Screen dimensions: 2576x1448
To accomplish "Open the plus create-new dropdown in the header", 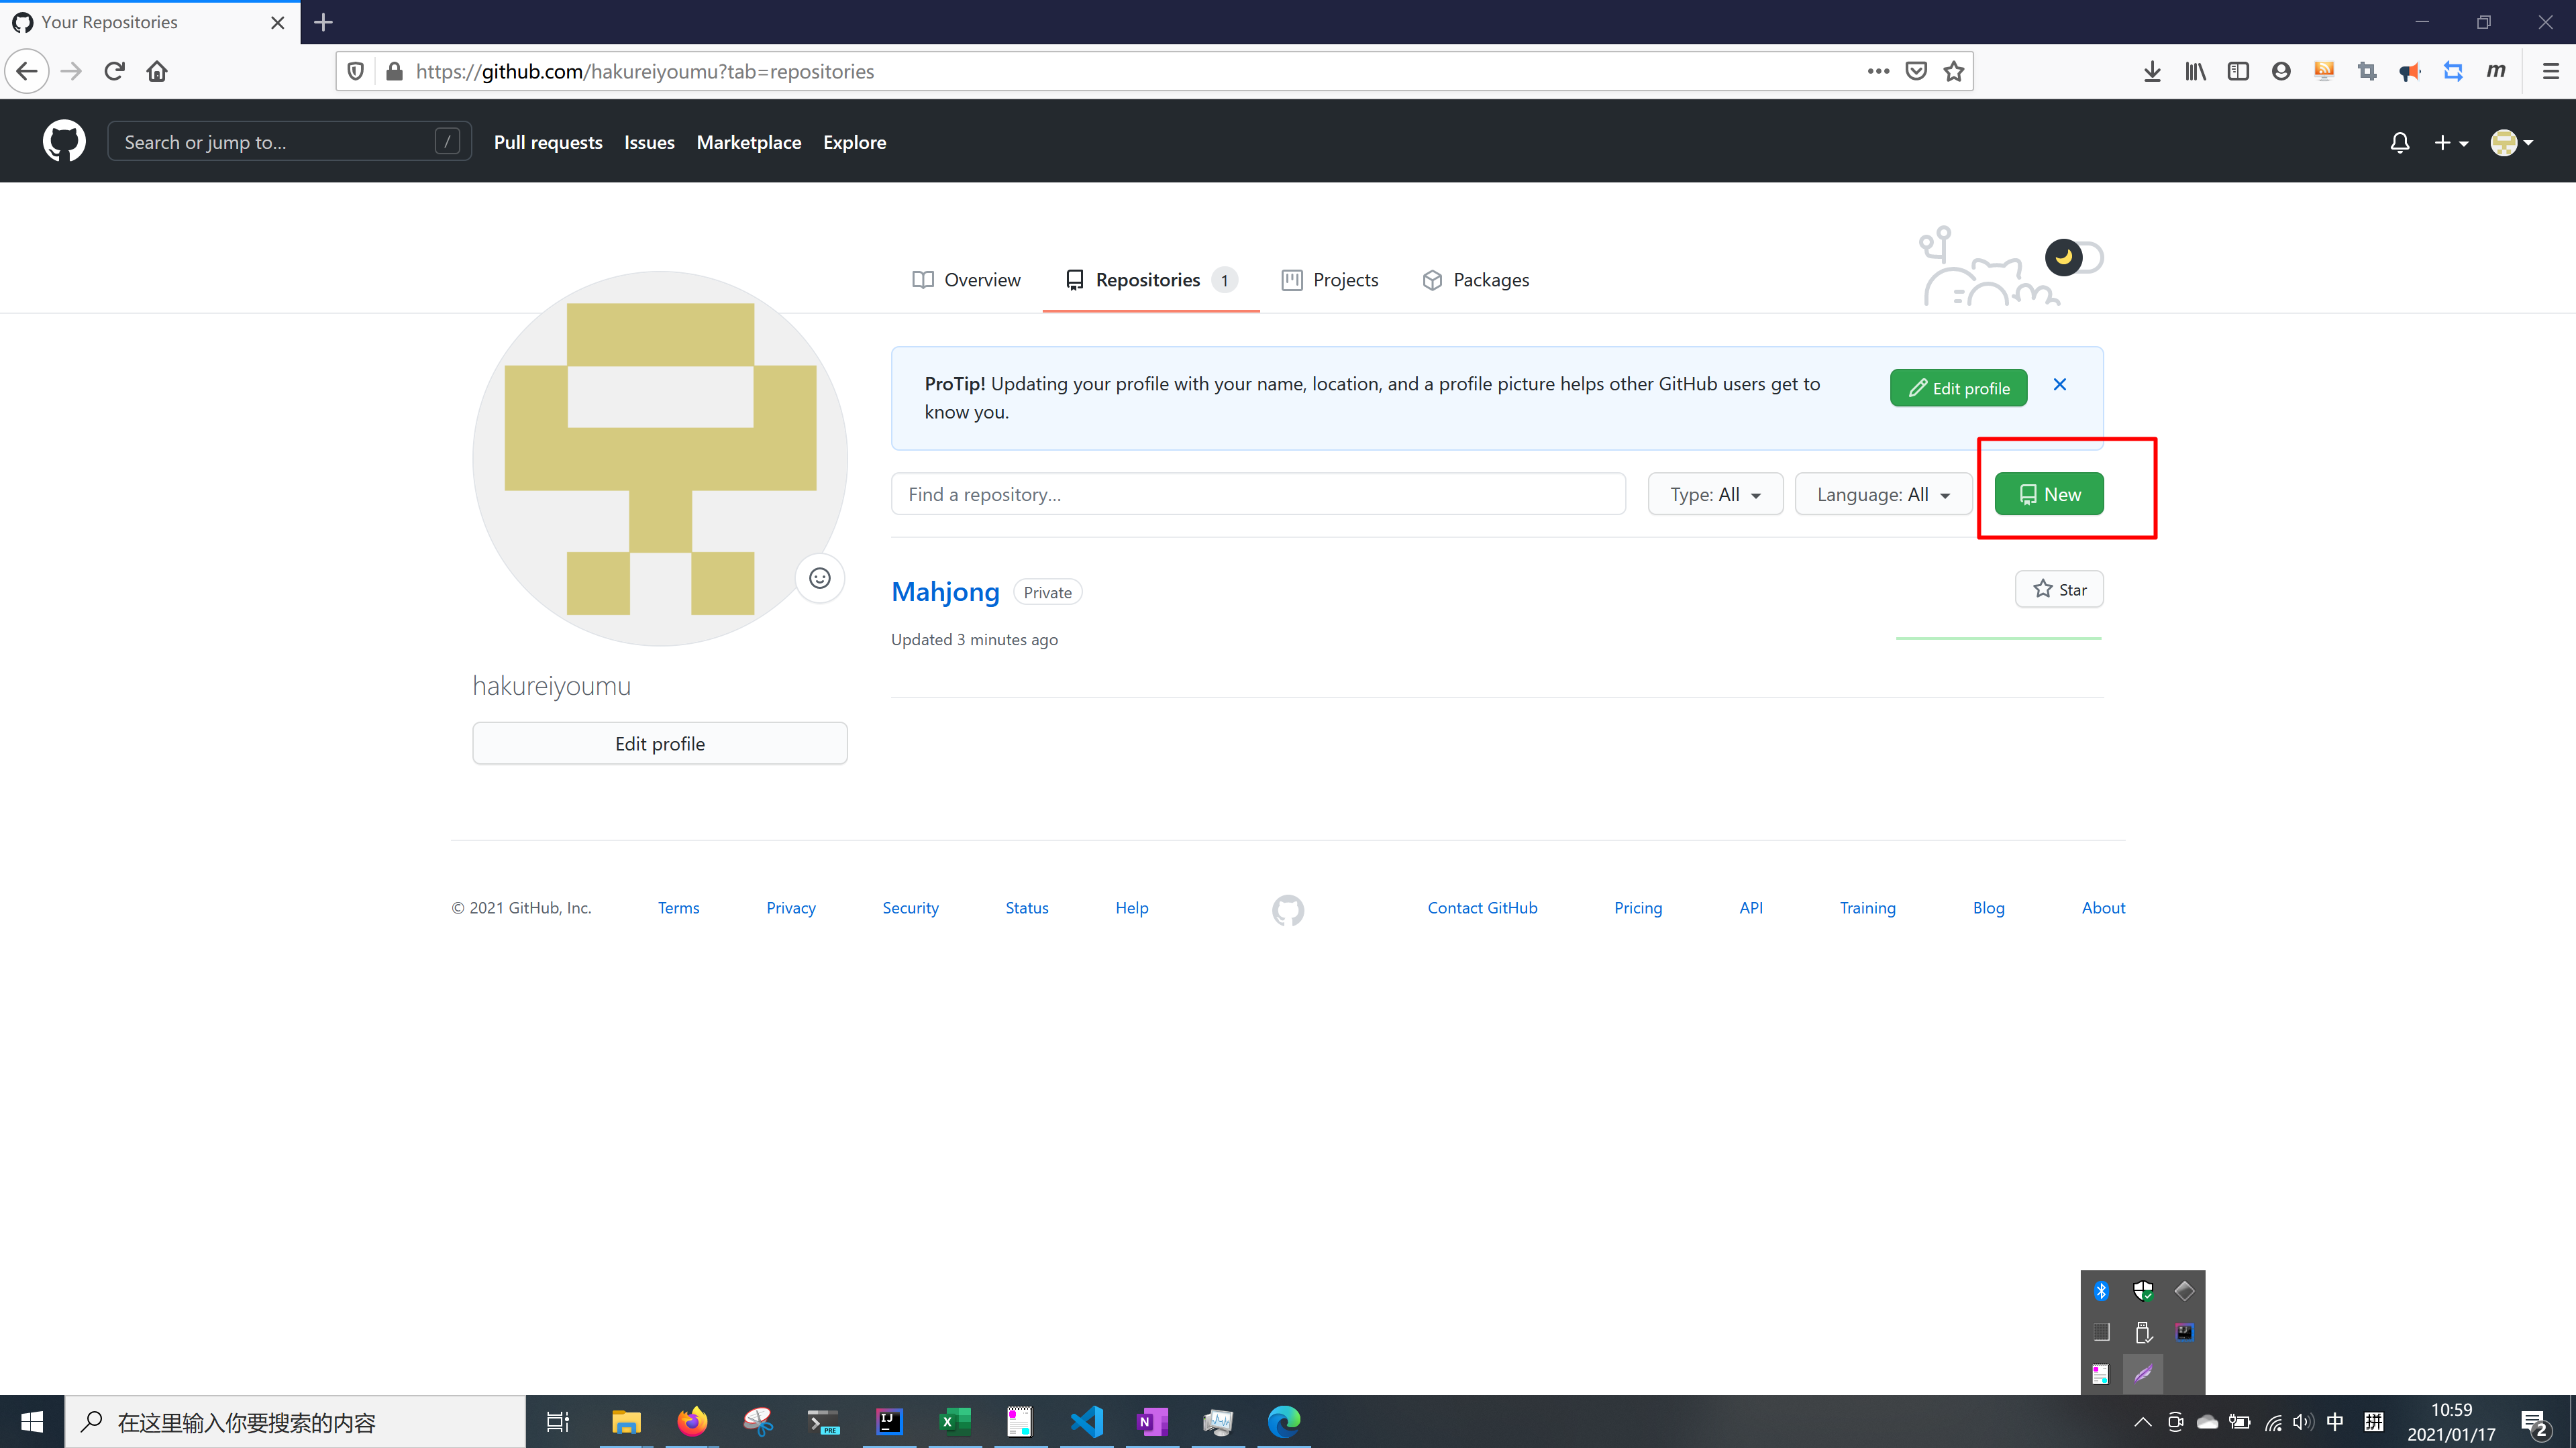I will click(2450, 143).
